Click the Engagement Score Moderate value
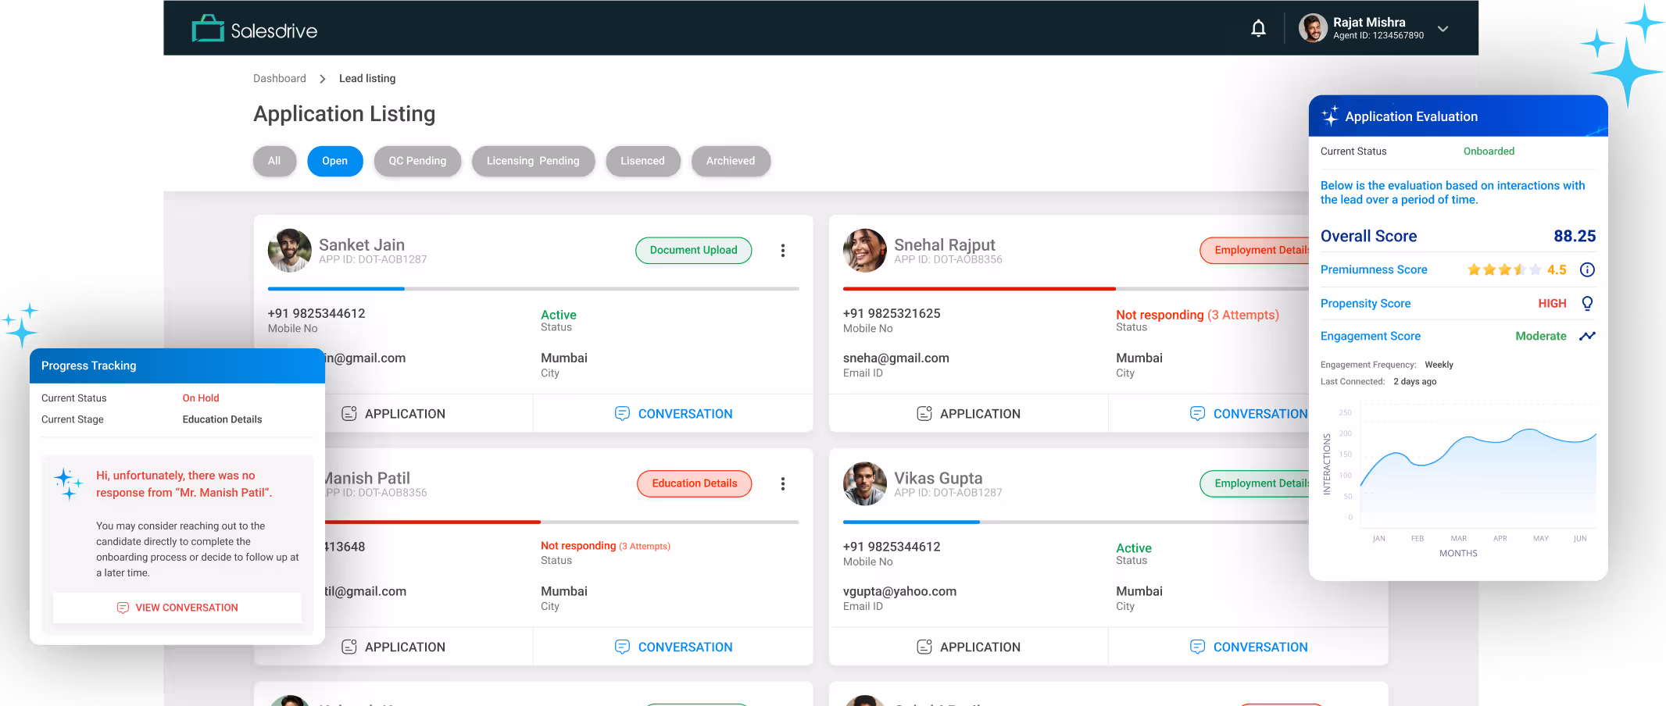This screenshot has width=1666, height=706. click(x=1541, y=336)
